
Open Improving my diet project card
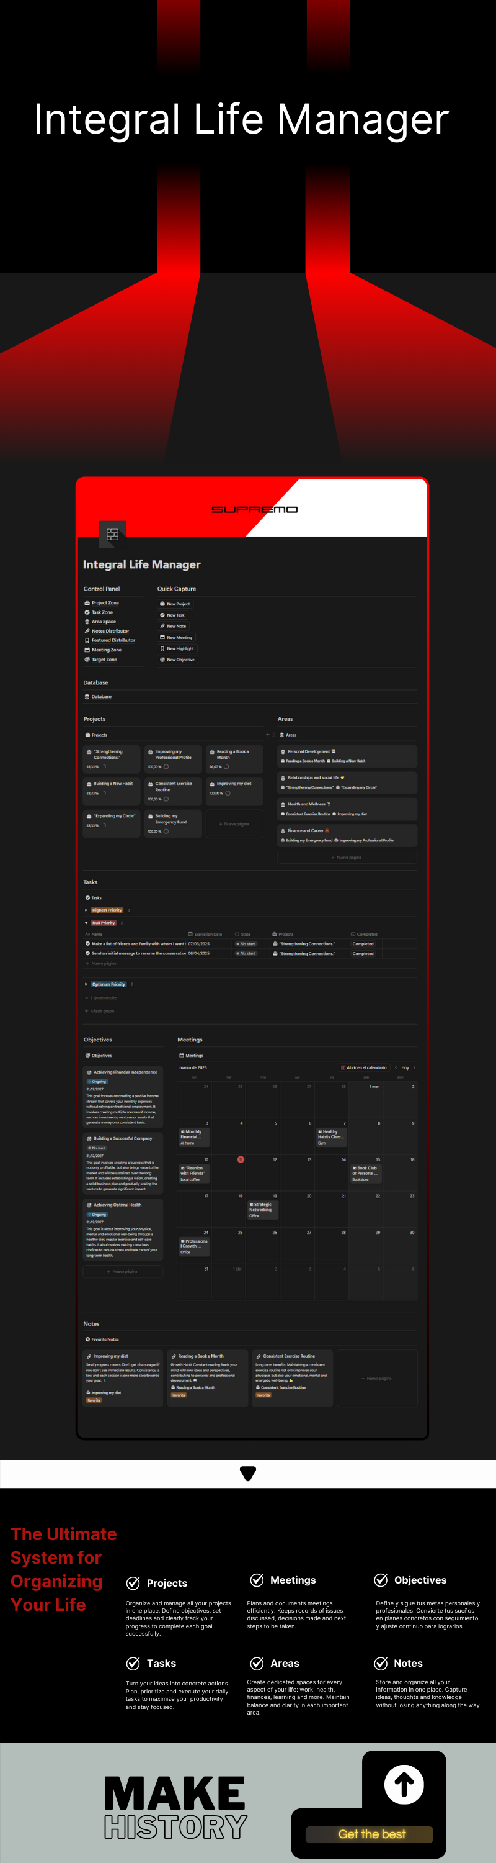click(x=234, y=791)
